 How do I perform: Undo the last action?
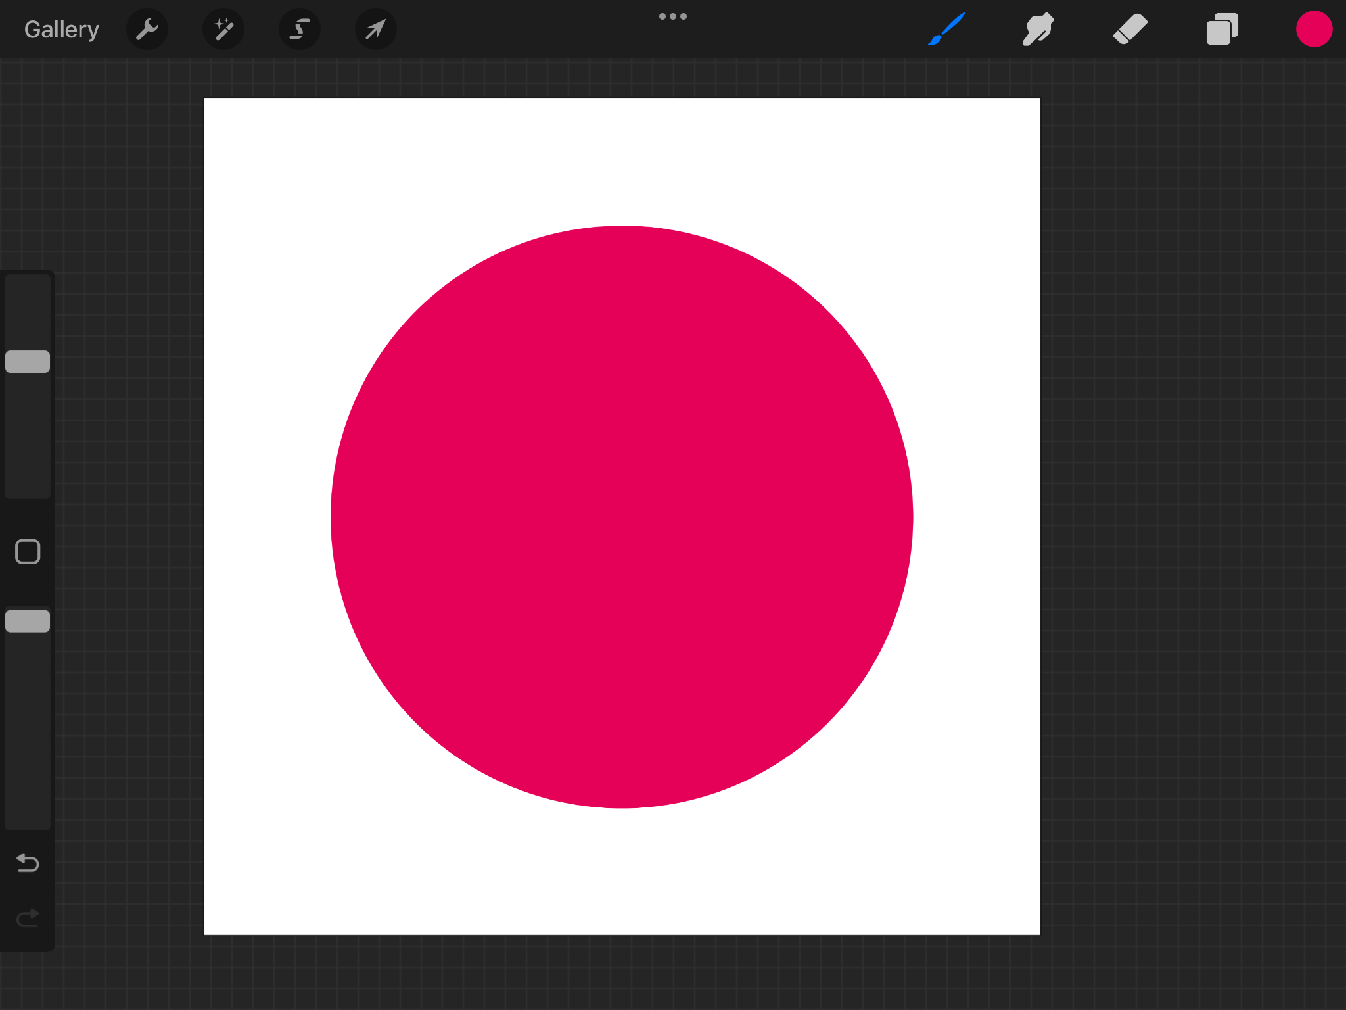tap(28, 862)
